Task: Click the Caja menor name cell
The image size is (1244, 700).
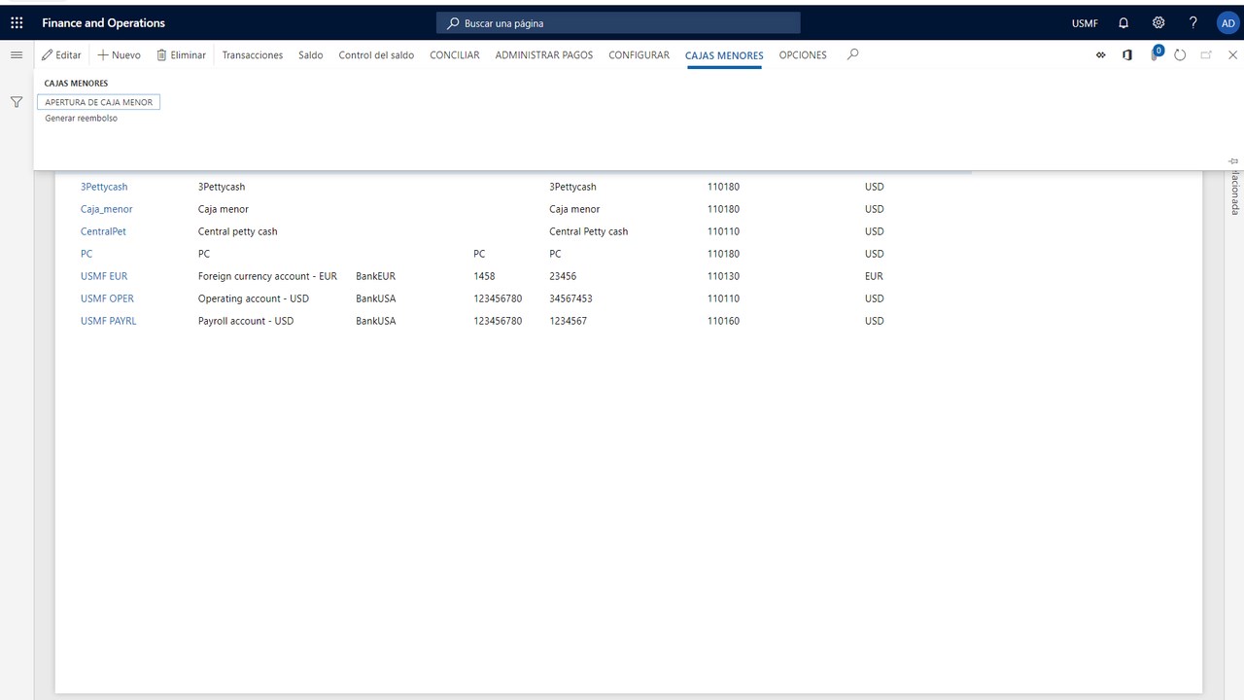Action: click(x=224, y=209)
